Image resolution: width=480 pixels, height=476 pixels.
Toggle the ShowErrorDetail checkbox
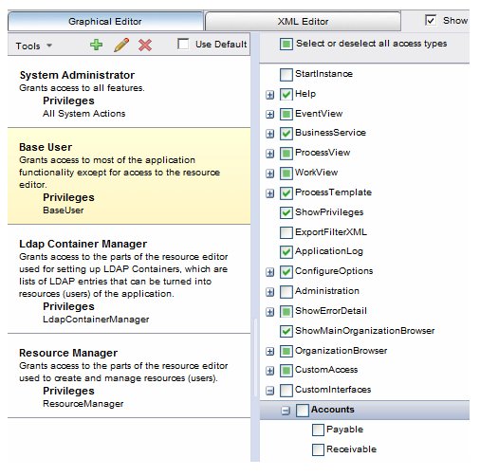(286, 312)
